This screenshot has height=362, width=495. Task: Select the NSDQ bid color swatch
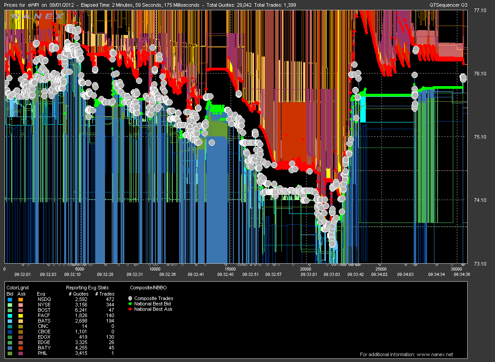(10, 300)
